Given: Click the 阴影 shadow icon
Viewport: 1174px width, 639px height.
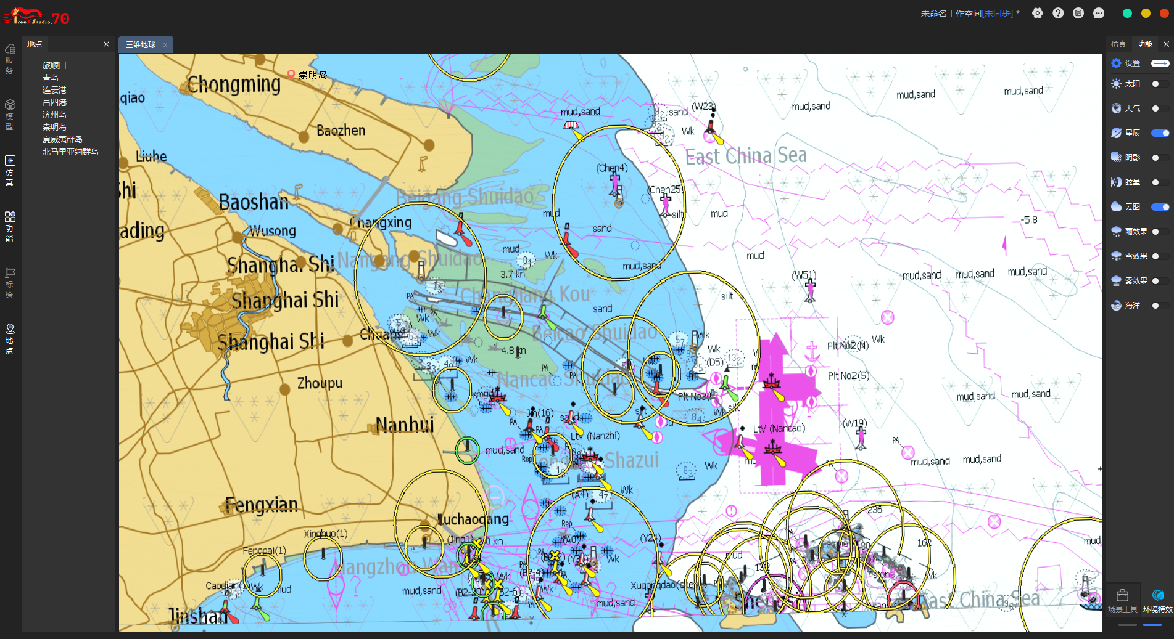Looking at the screenshot, I should pyautogui.click(x=1116, y=158).
